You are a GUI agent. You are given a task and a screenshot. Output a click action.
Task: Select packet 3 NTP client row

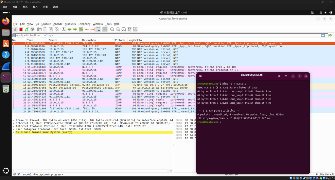click(173, 49)
